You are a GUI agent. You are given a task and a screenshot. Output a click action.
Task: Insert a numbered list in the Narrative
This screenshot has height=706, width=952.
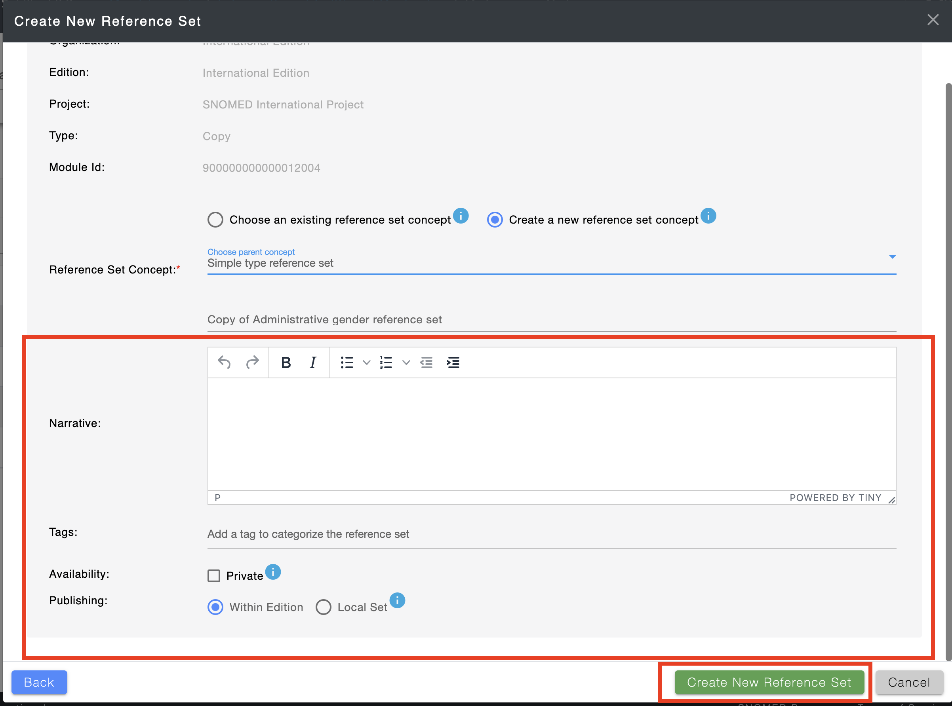[x=386, y=362]
